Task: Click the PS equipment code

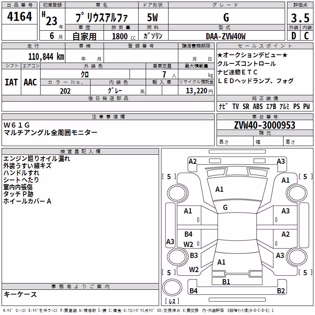Action: point(296,106)
